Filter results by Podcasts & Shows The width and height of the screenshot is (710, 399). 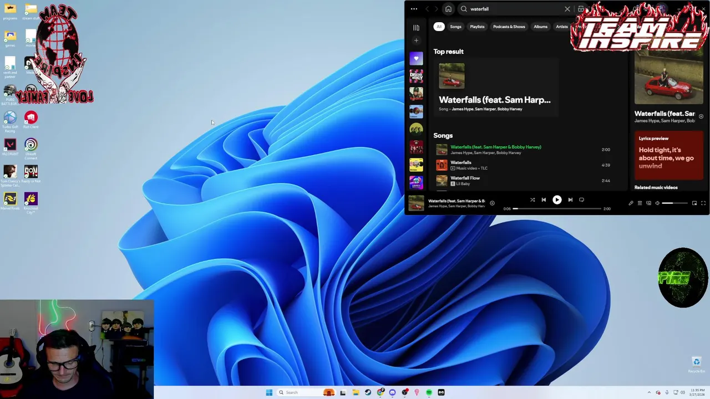(x=509, y=27)
